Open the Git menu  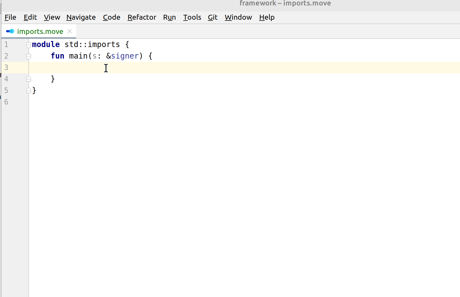point(213,18)
